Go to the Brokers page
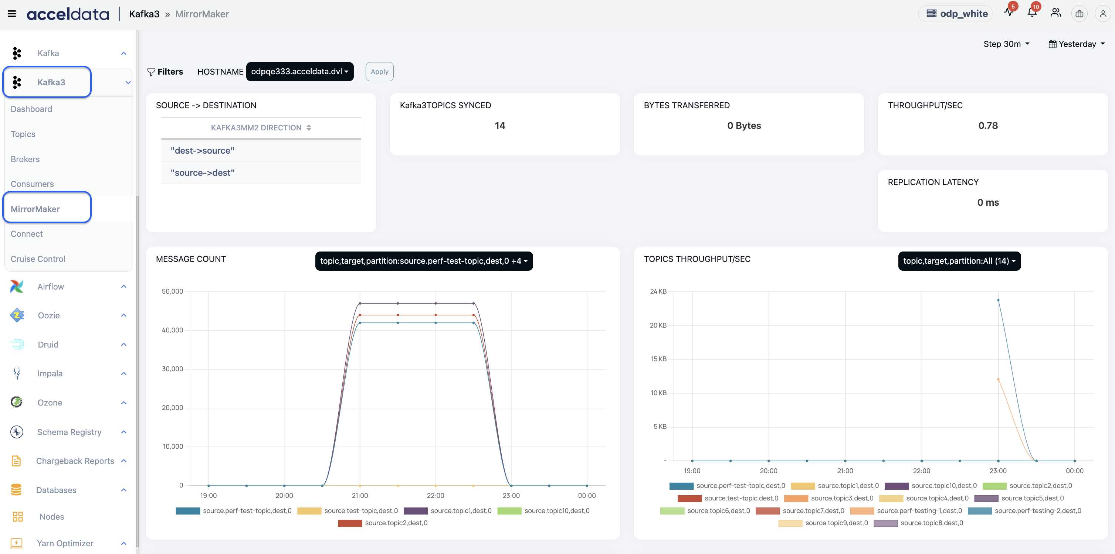The image size is (1115, 554). (x=25, y=159)
